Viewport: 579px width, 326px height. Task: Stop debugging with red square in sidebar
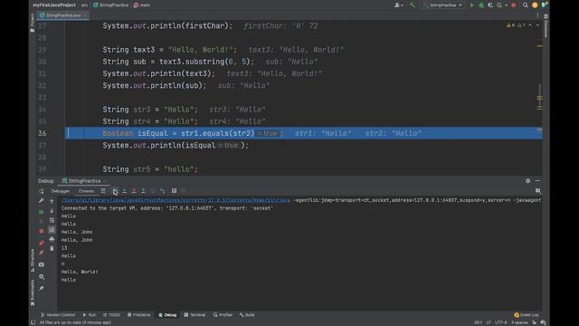42,231
